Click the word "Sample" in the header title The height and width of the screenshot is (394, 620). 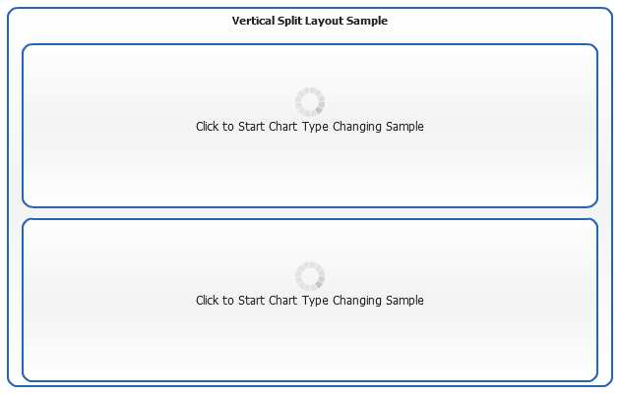point(367,21)
